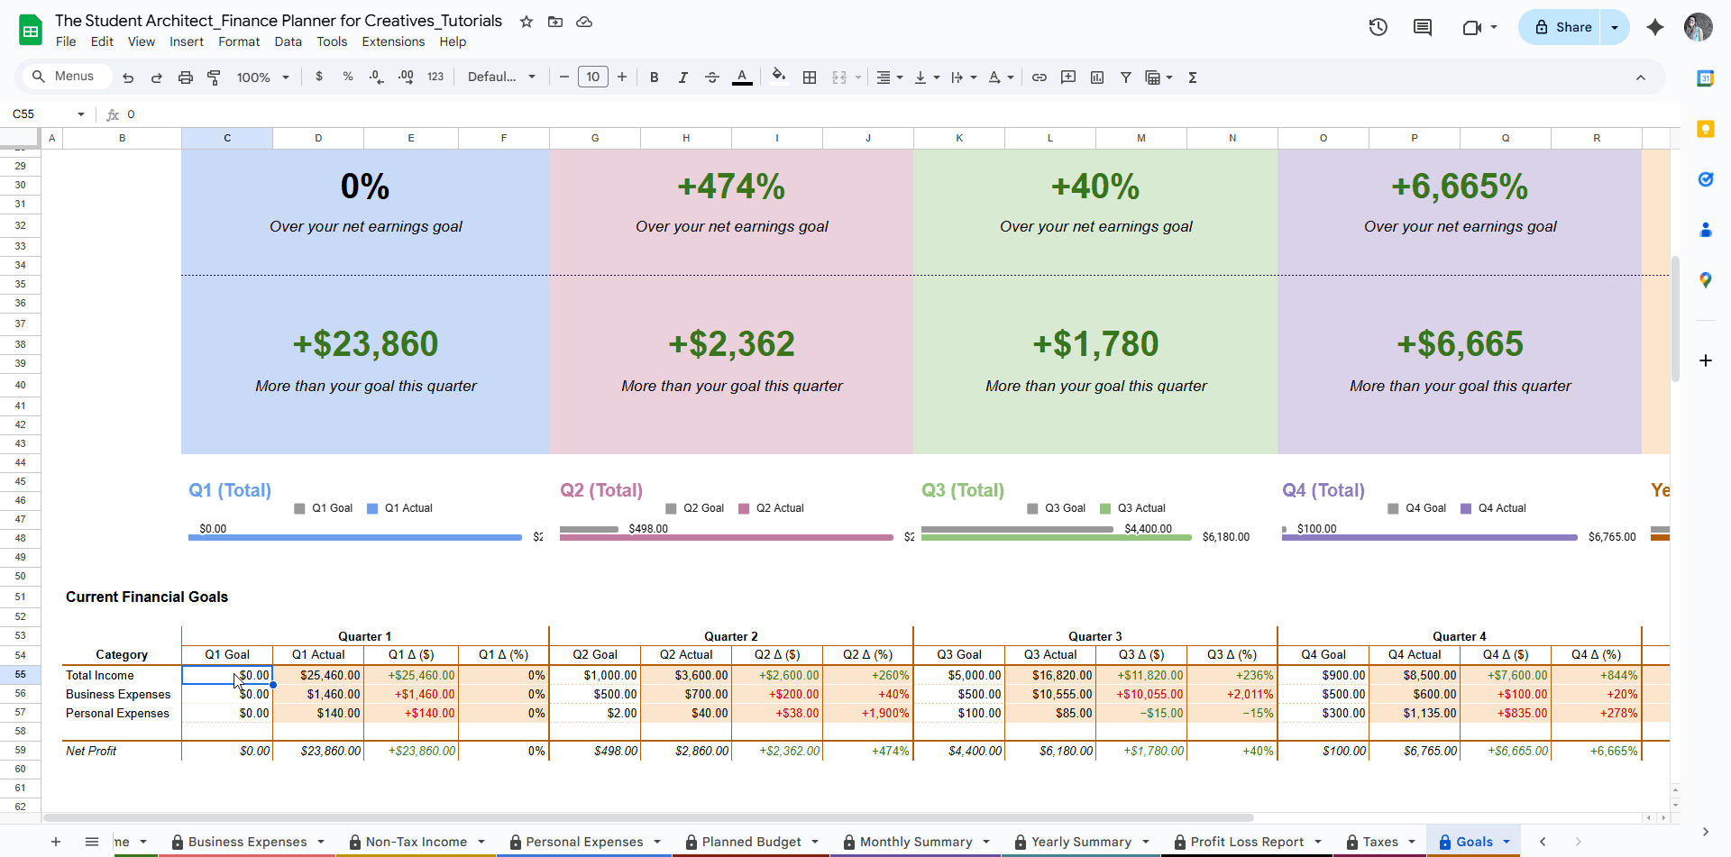Open more number formats 123
Image resolution: width=1731 pixels, height=857 pixels.
435,77
